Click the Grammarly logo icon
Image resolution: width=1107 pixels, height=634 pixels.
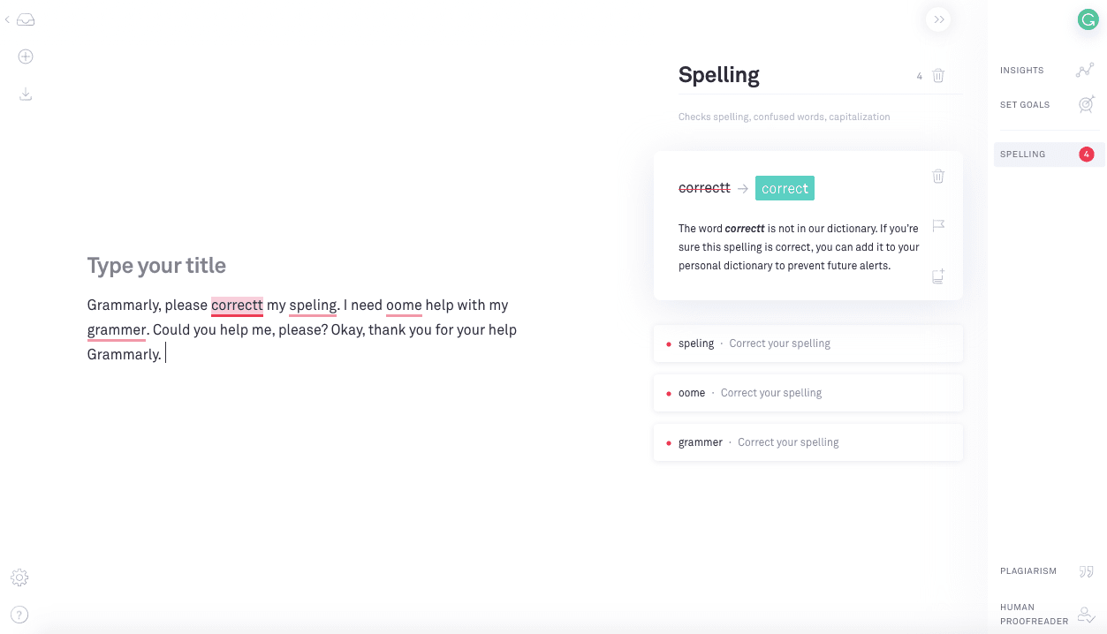[1088, 19]
